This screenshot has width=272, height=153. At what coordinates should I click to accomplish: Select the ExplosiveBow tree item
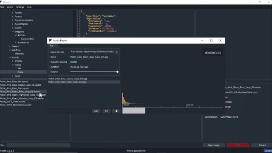(x=27, y=39)
